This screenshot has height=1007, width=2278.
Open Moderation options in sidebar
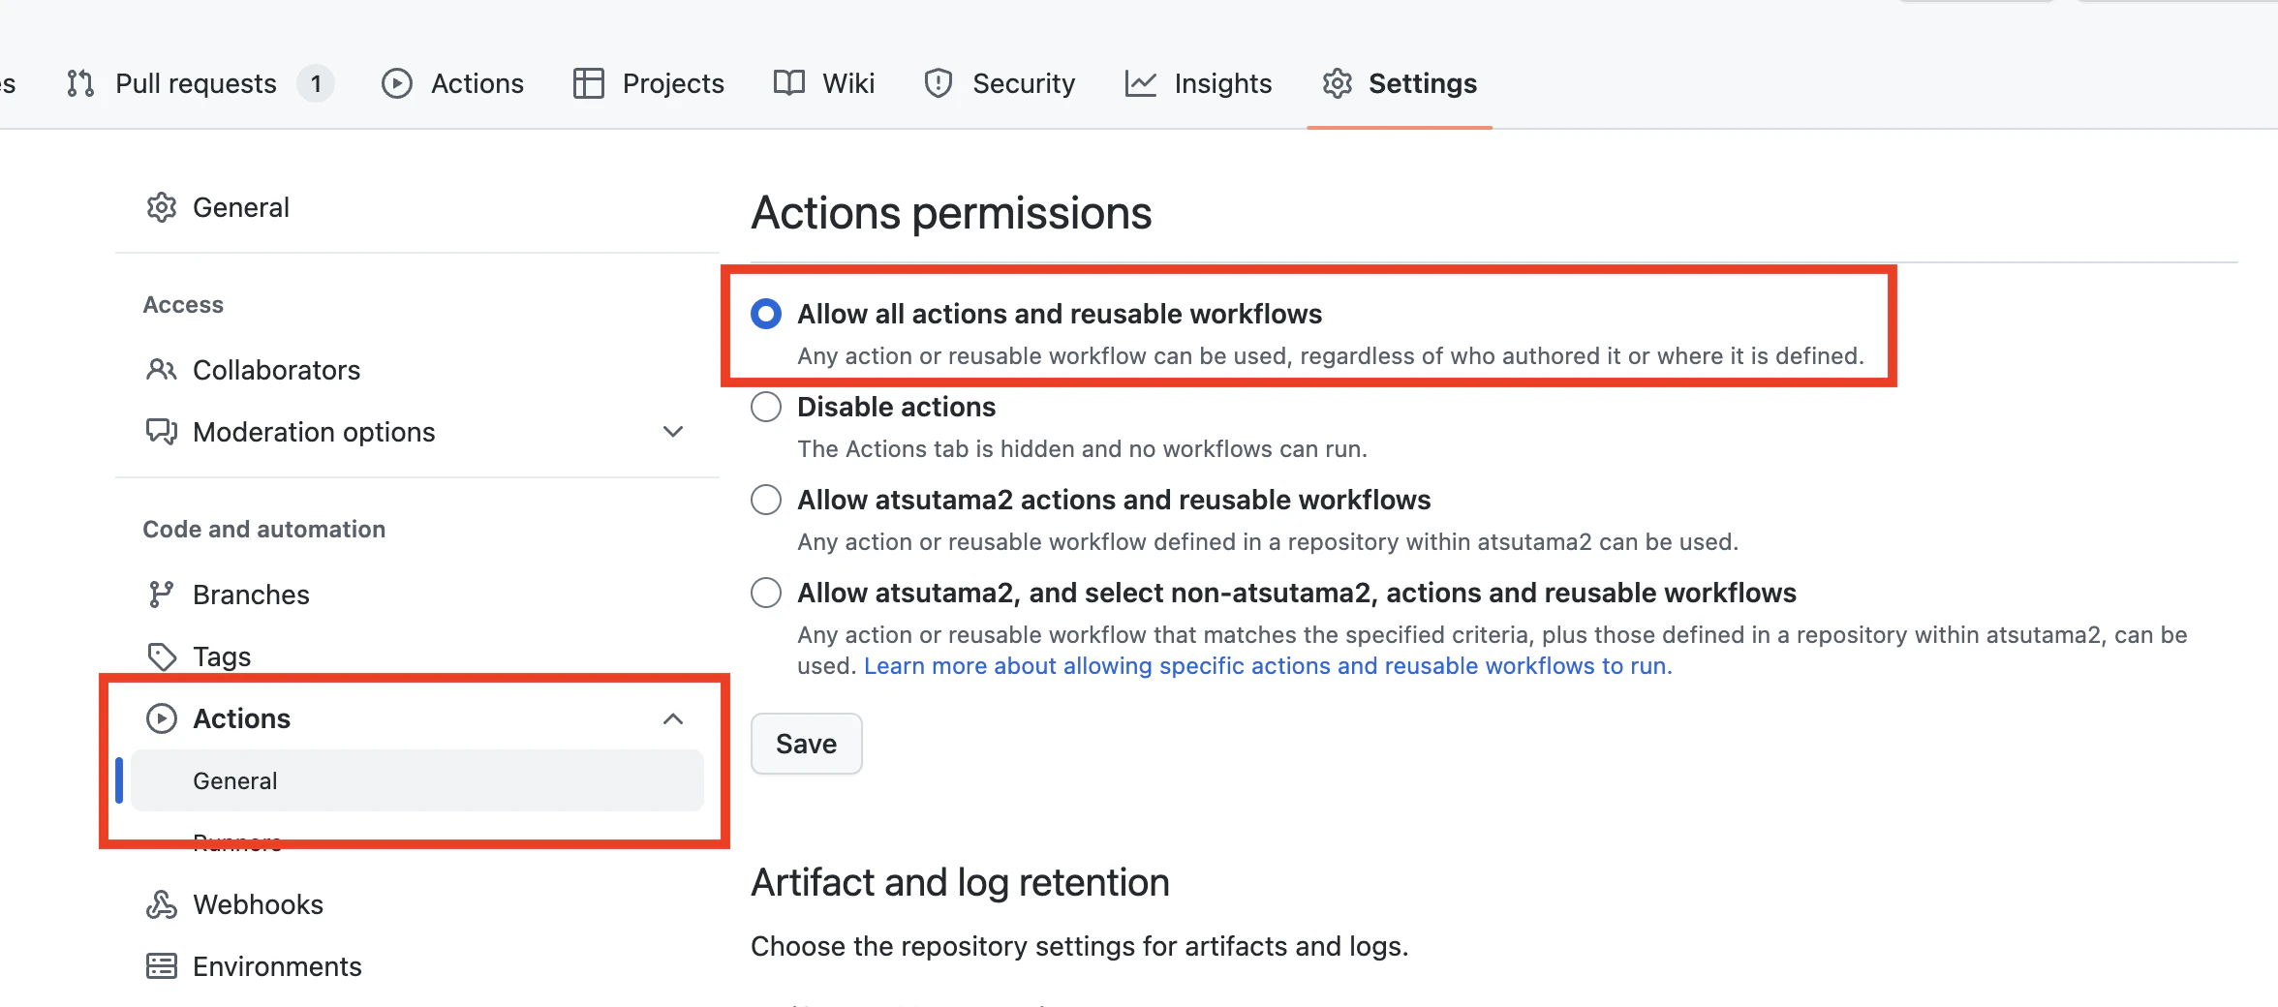click(x=416, y=432)
